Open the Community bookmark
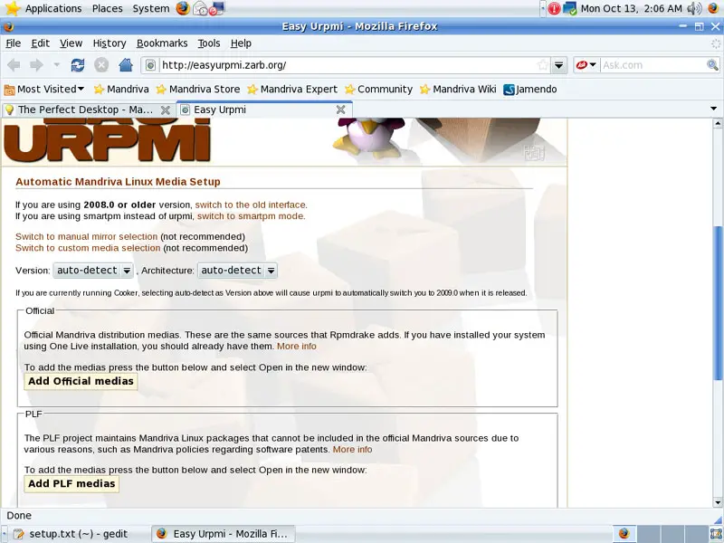 tap(378, 89)
